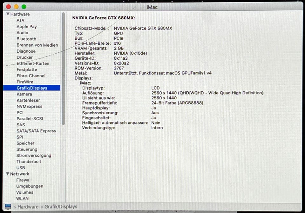Open the FireWire entry

point(25,82)
